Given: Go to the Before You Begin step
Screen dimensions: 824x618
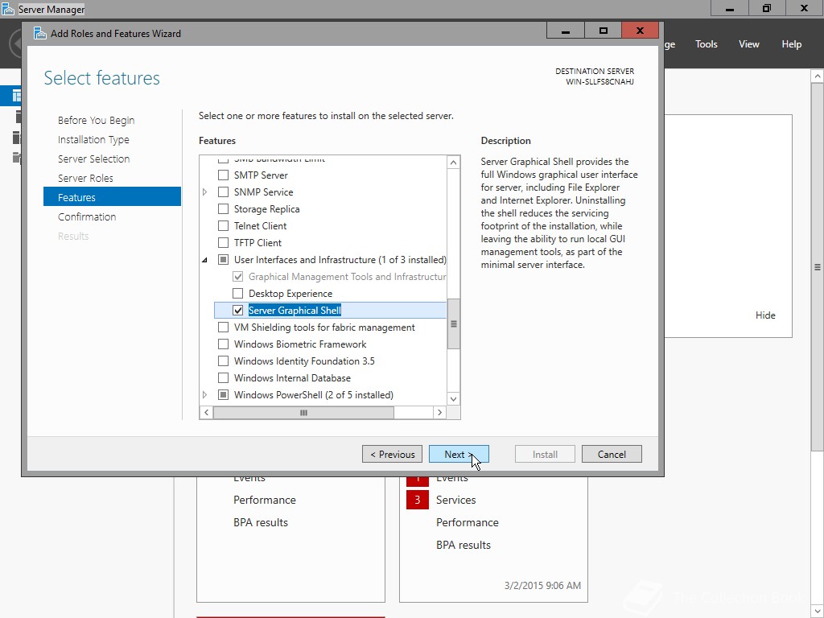Looking at the screenshot, I should [x=97, y=121].
